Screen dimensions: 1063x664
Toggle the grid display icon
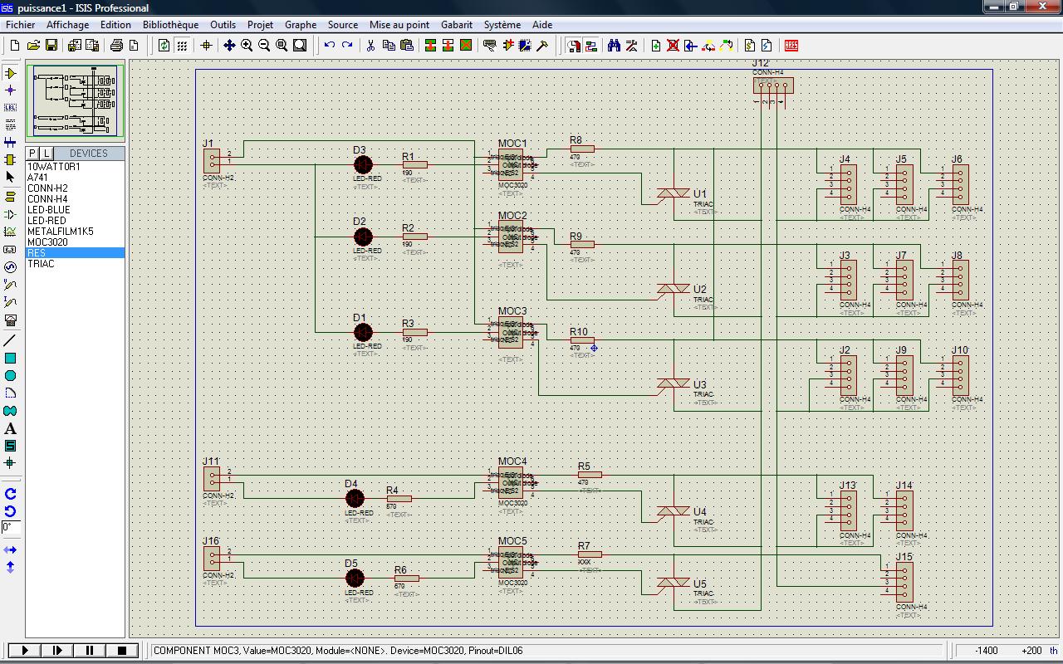pyautogui.click(x=182, y=46)
